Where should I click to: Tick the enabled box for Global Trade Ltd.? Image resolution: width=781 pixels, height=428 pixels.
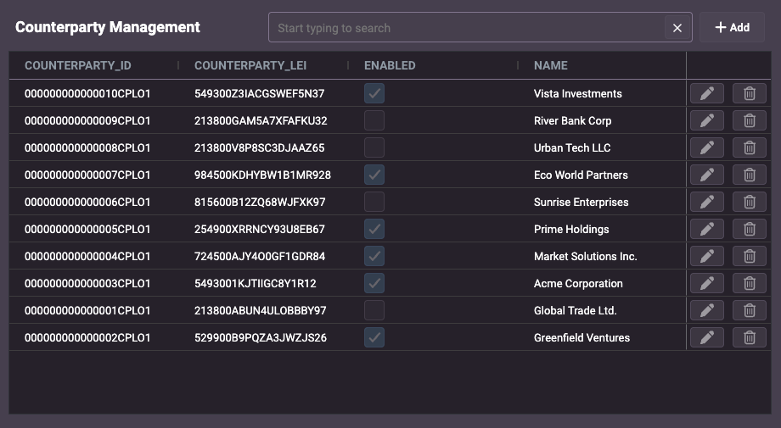374,310
